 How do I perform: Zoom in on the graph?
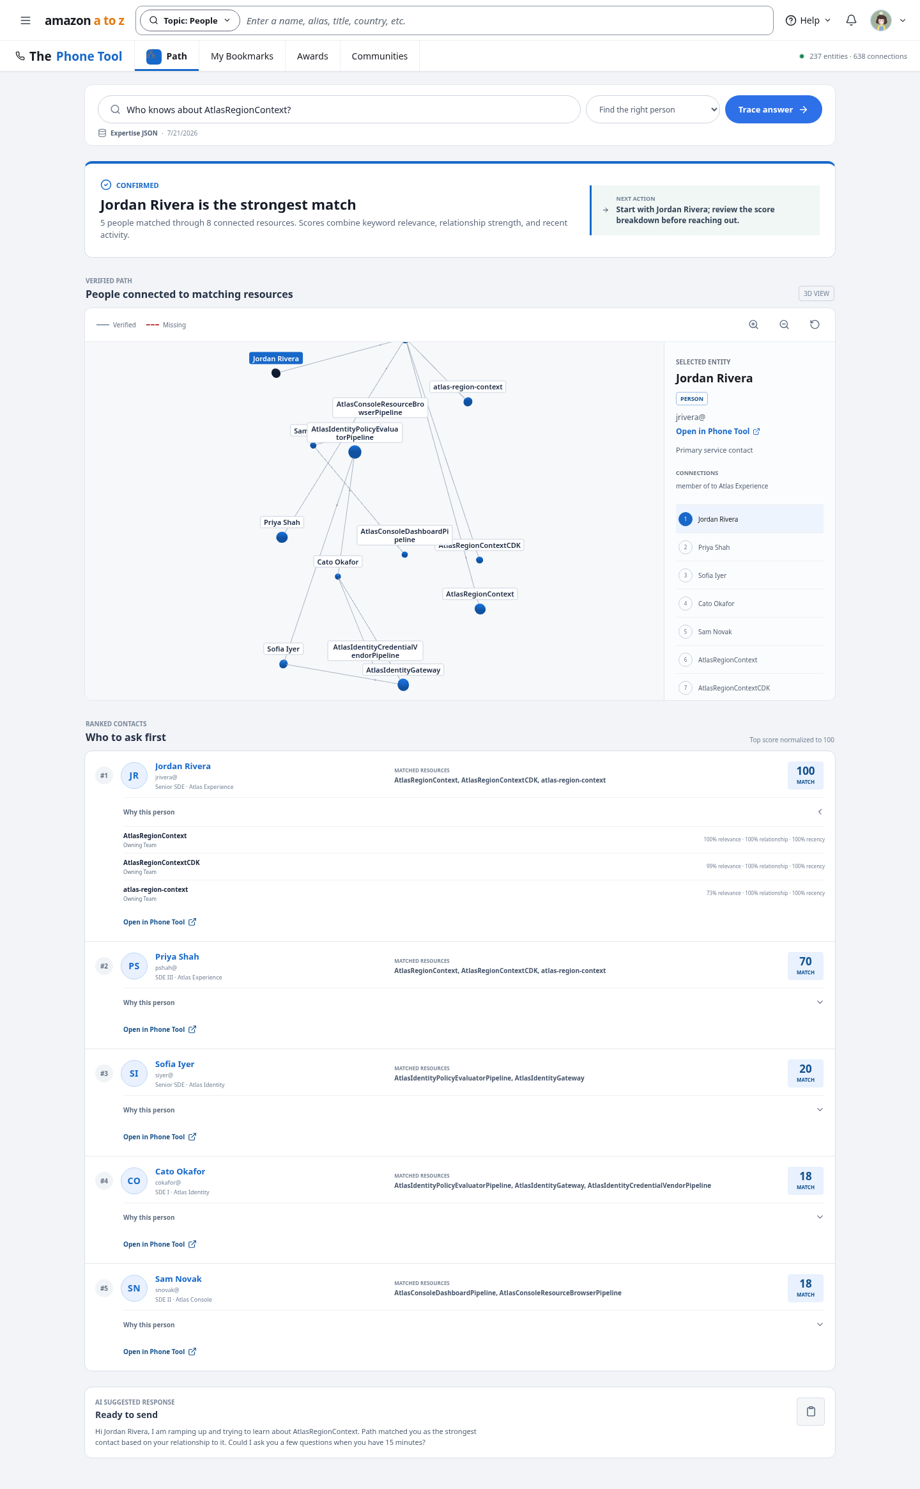(754, 325)
